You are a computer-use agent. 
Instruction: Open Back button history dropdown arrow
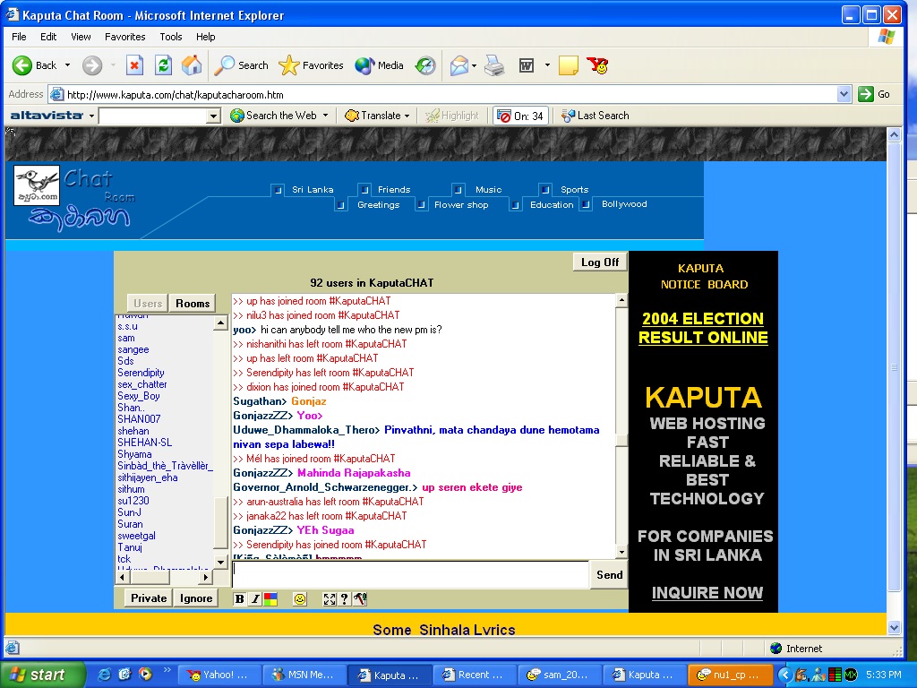(67, 65)
